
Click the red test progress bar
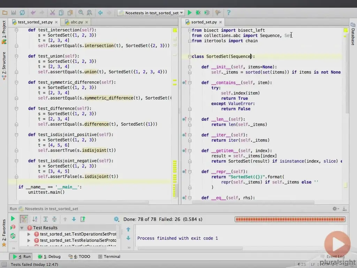click(290, 219)
